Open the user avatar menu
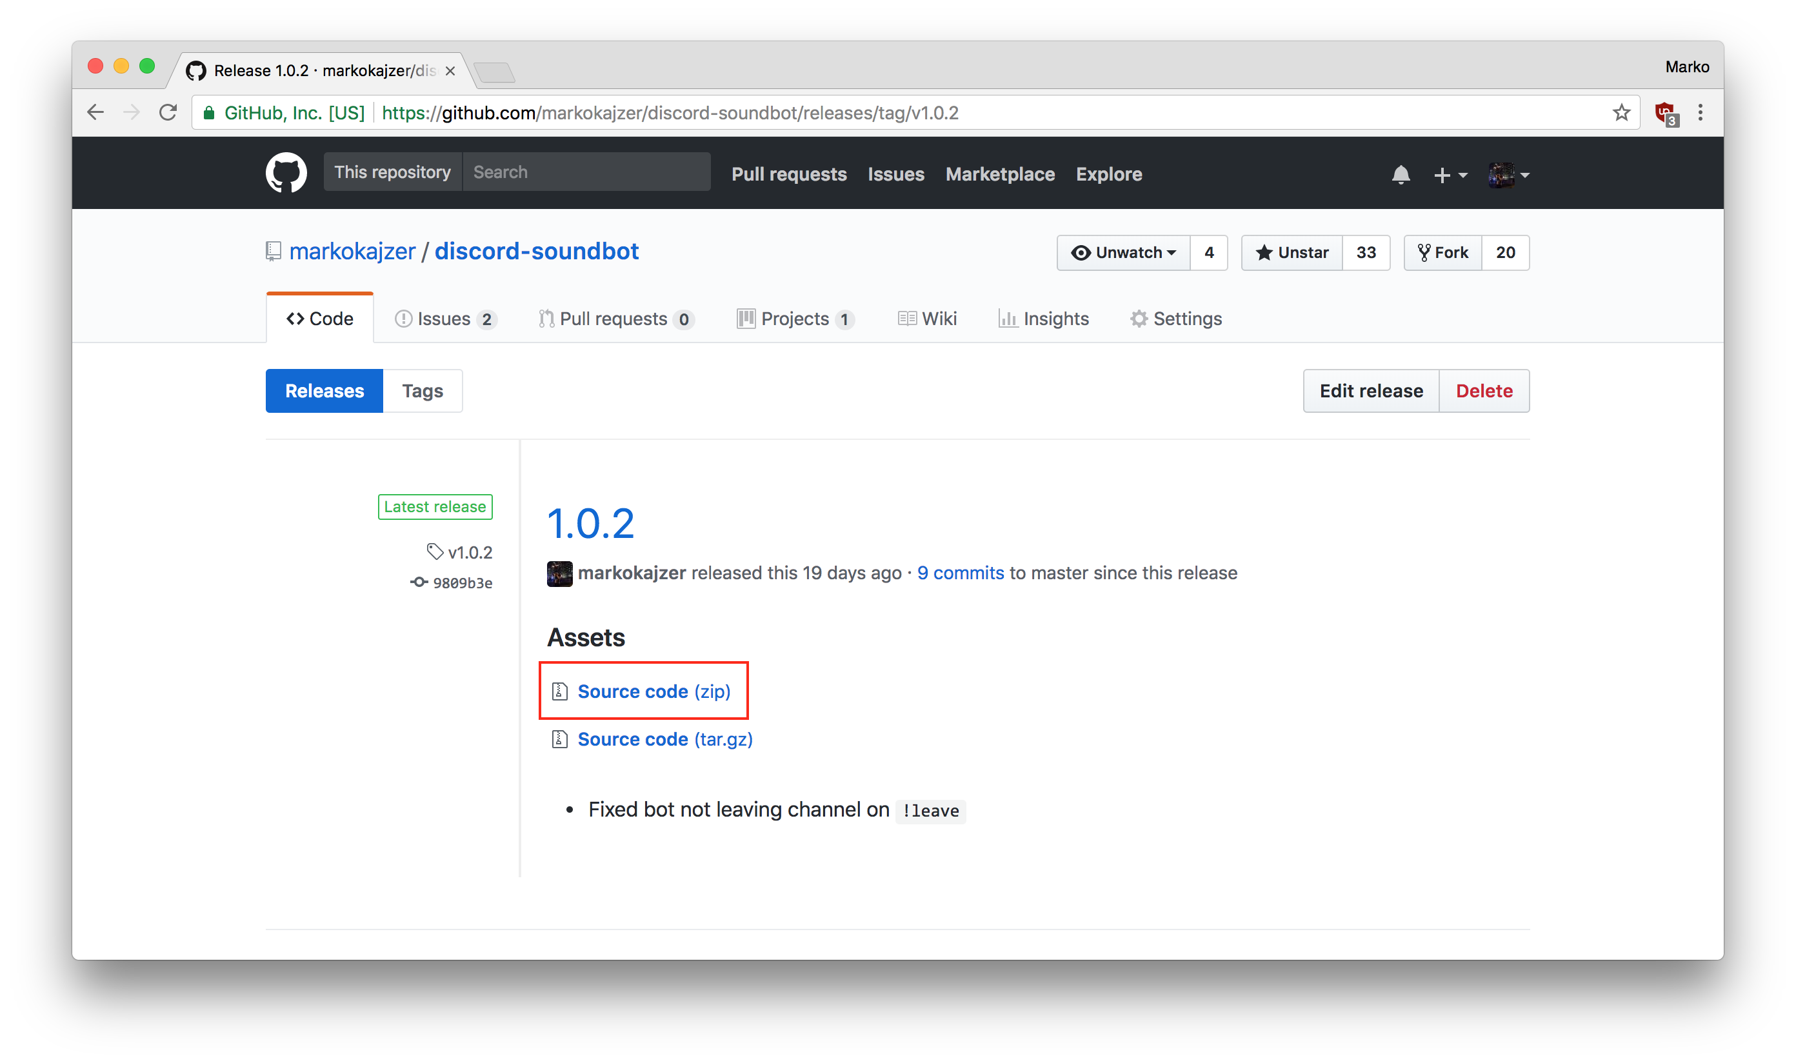The width and height of the screenshot is (1796, 1063). coord(1508,175)
